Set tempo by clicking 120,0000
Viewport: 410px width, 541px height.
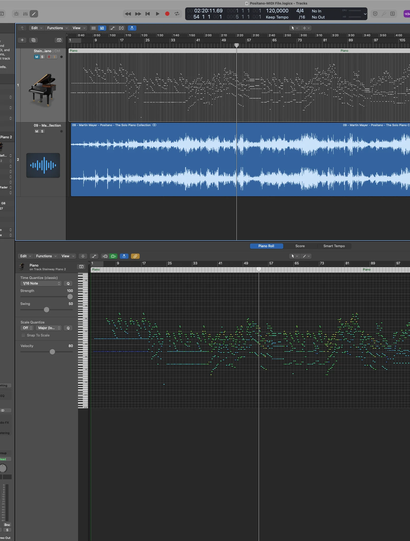277,11
